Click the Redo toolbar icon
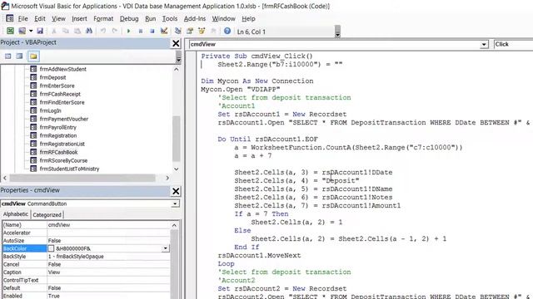 (115, 32)
